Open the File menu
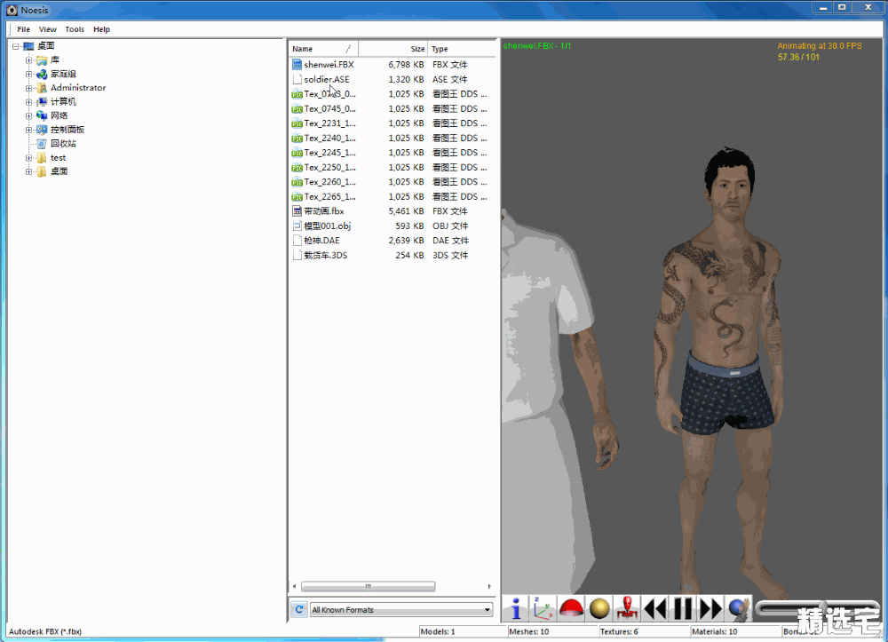 23,29
